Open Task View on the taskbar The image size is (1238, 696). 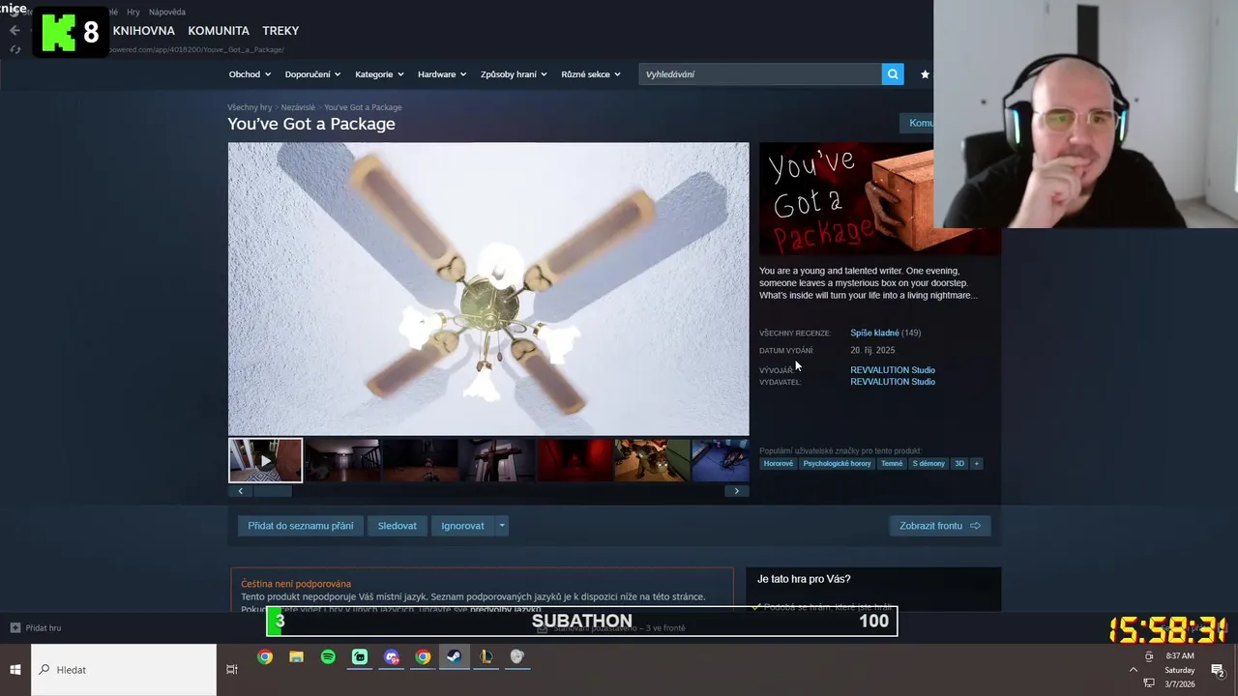pos(231,670)
